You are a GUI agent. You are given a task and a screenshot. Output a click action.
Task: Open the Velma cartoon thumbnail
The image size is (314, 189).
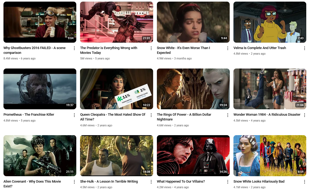coord(270,22)
